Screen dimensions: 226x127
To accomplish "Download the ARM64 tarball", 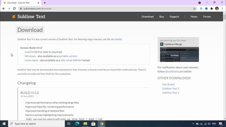I will [x=77, y=60].
